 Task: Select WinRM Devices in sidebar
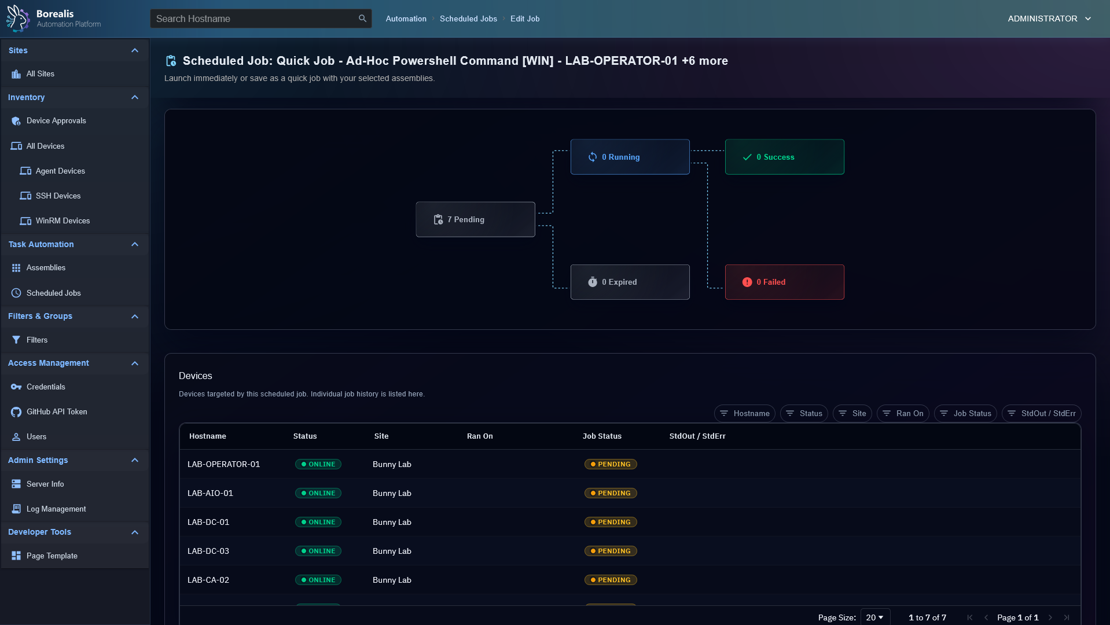[63, 221]
